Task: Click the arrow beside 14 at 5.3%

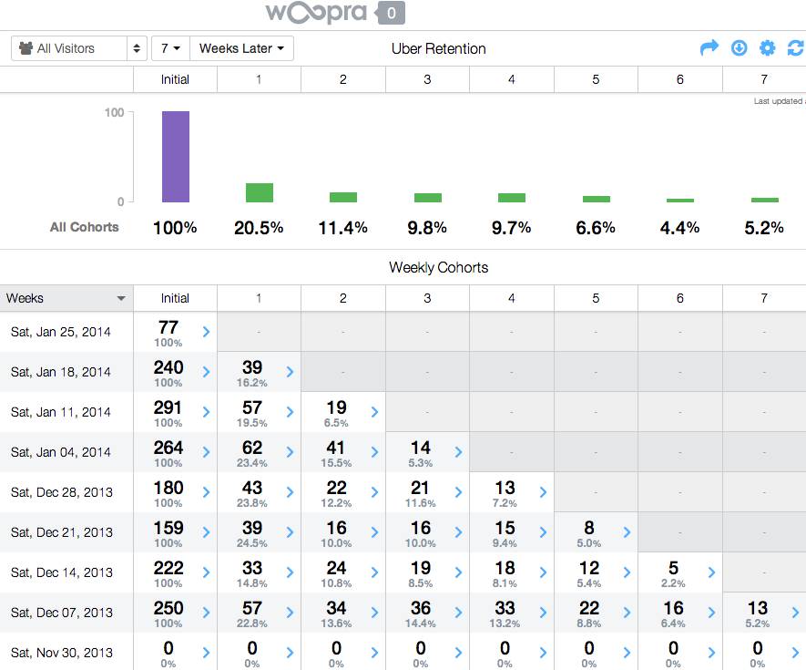Action: (x=458, y=452)
